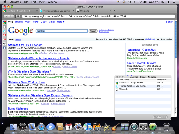Viewport: 179px width, 134px height.
Task: Open Finder from the dock
Action: [x=13, y=127]
